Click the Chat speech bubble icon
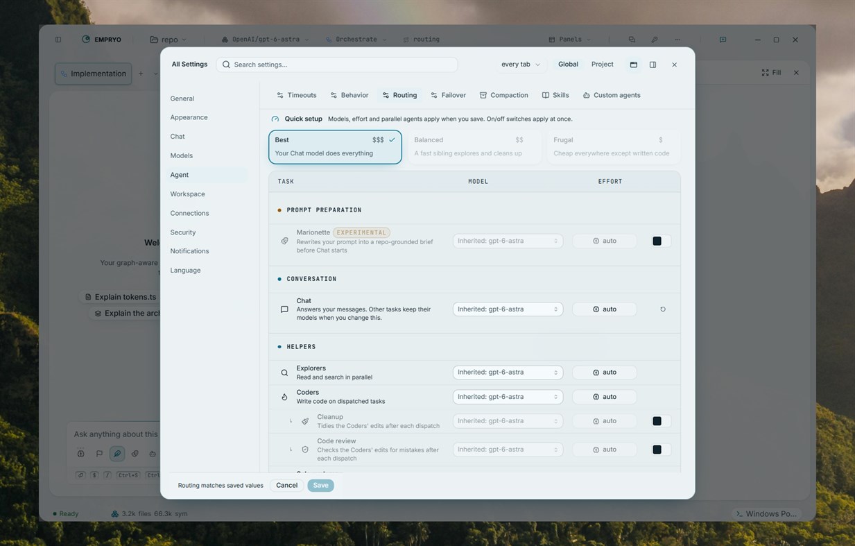The height and width of the screenshot is (546, 855). [x=284, y=309]
